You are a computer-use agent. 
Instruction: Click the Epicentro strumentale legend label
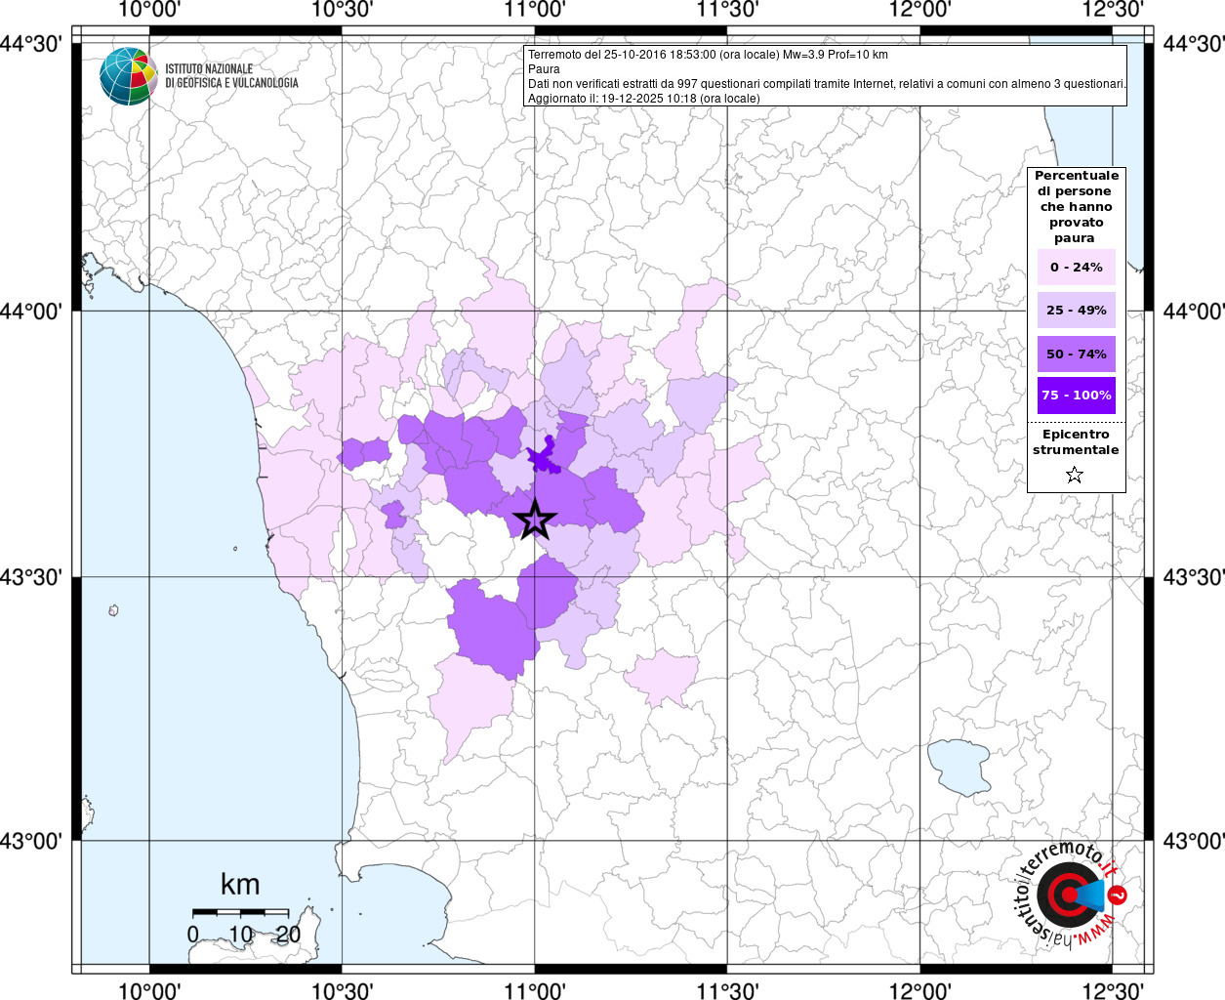[1076, 442]
